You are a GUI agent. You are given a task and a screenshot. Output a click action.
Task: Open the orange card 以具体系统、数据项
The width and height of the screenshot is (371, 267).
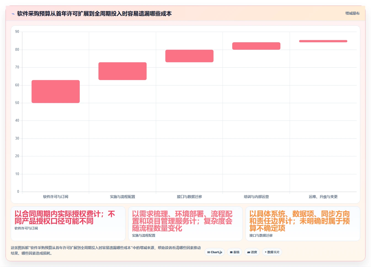point(303,224)
